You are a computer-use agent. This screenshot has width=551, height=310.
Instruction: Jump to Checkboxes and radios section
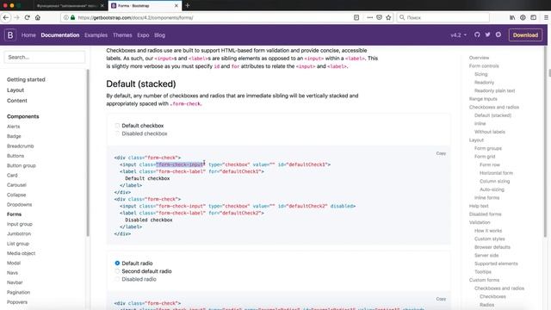coord(493,107)
